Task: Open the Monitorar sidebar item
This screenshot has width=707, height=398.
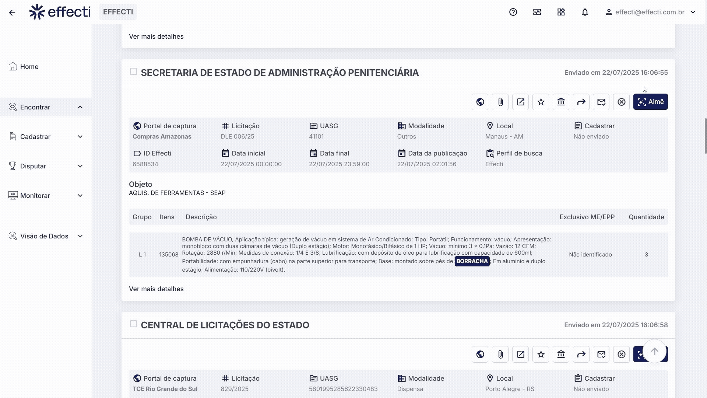Action: click(35, 196)
